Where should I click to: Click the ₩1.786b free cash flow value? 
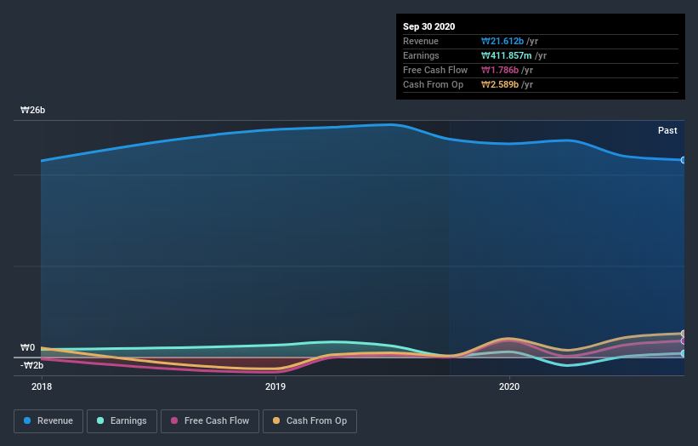tap(499, 71)
